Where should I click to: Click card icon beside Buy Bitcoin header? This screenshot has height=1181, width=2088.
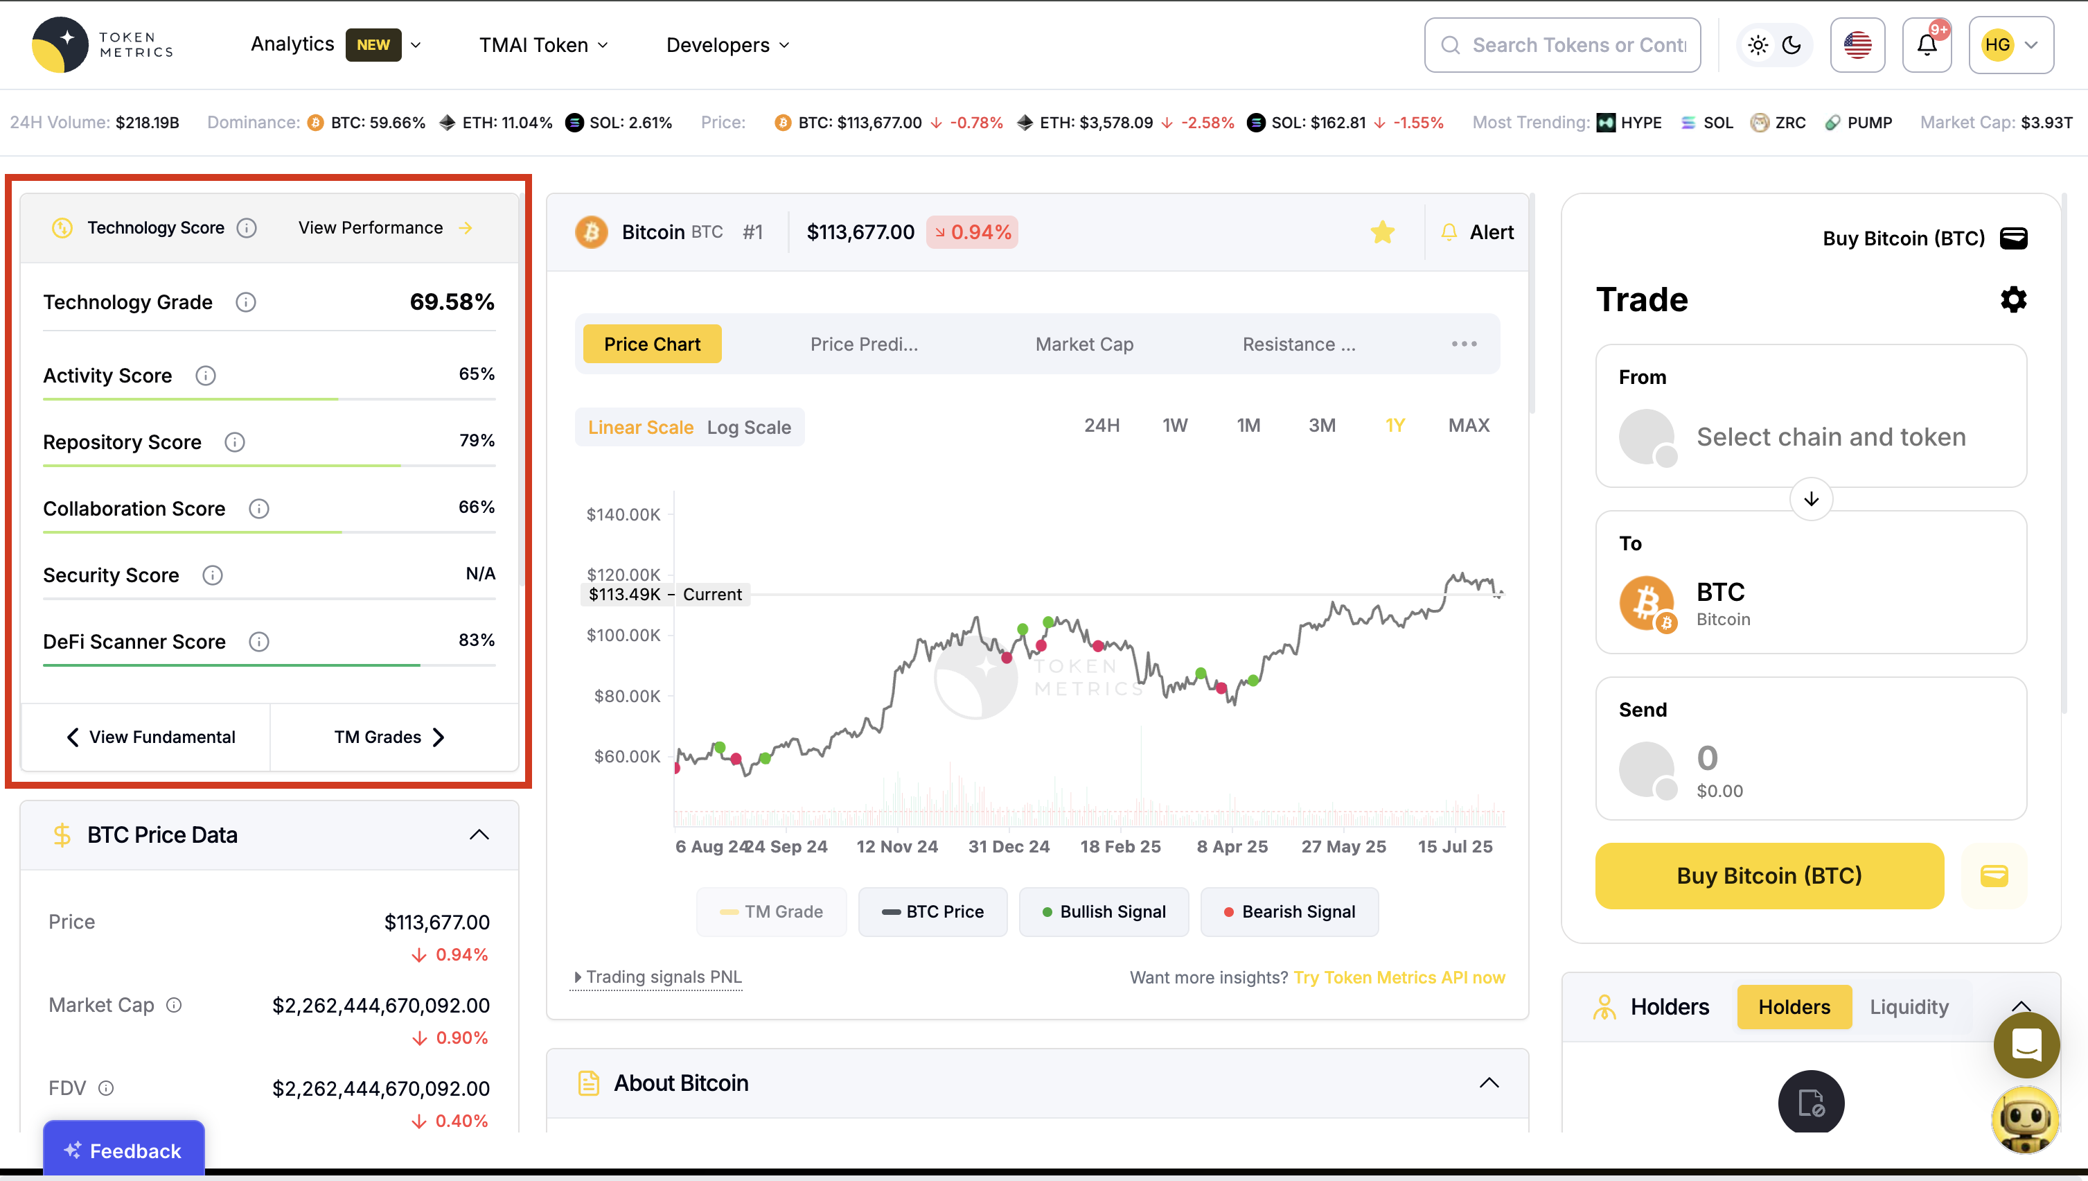click(2015, 238)
